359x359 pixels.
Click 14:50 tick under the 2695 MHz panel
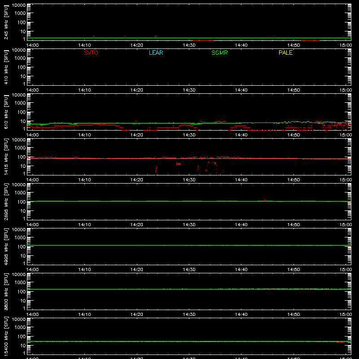[x=293, y=225]
